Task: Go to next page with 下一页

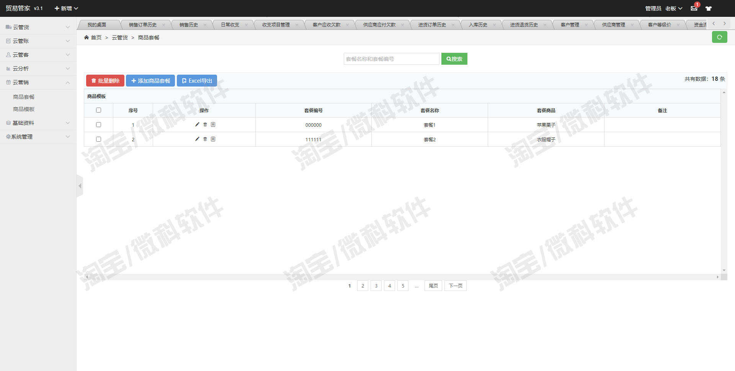Action: pyautogui.click(x=456, y=286)
